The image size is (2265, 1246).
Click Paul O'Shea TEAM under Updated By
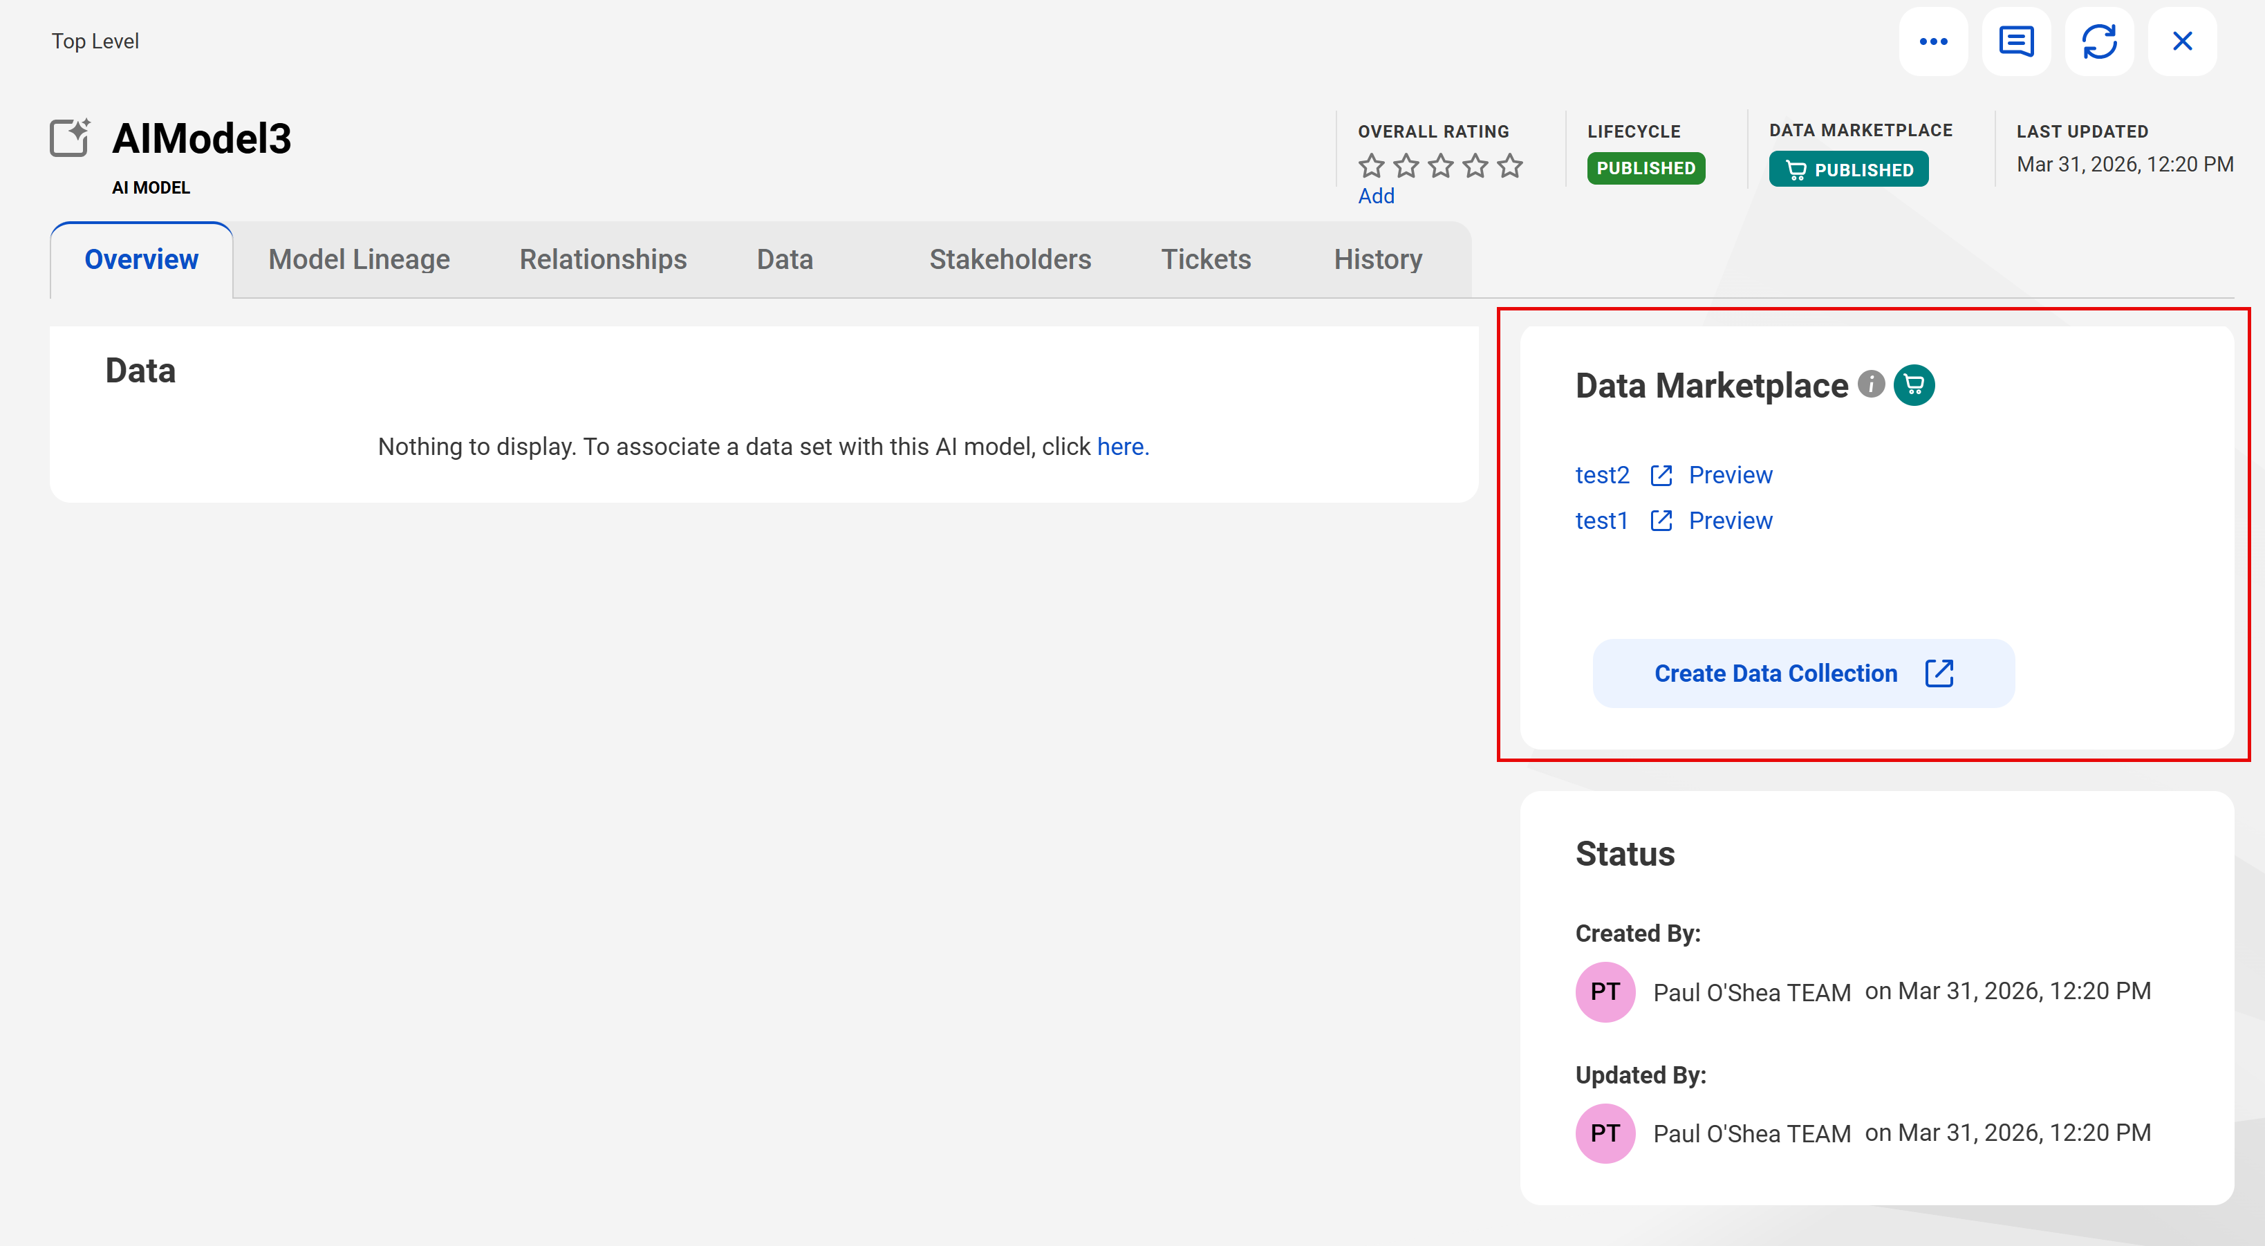point(1751,1134)
